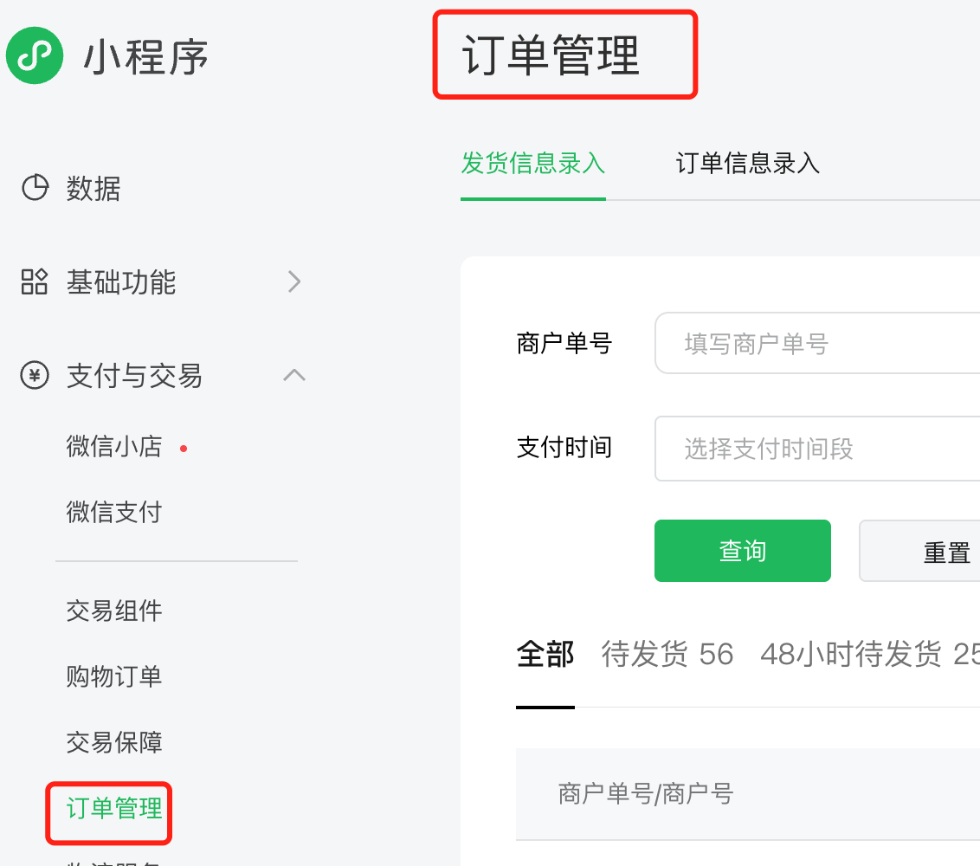Click the pie chart icon beside 数据
This screenshot has height=866, width=980.
(35, 188)
